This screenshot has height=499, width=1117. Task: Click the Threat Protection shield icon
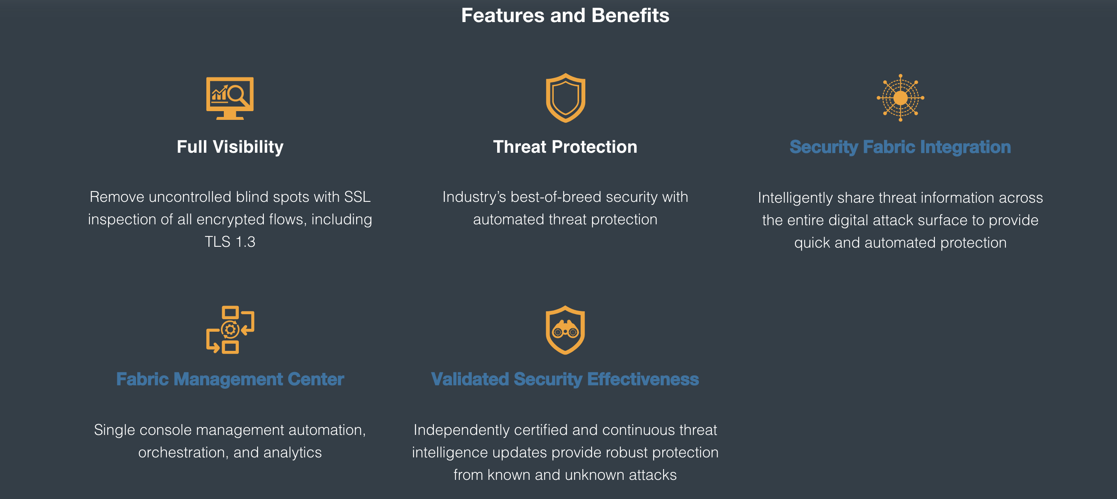click(565, 98)
